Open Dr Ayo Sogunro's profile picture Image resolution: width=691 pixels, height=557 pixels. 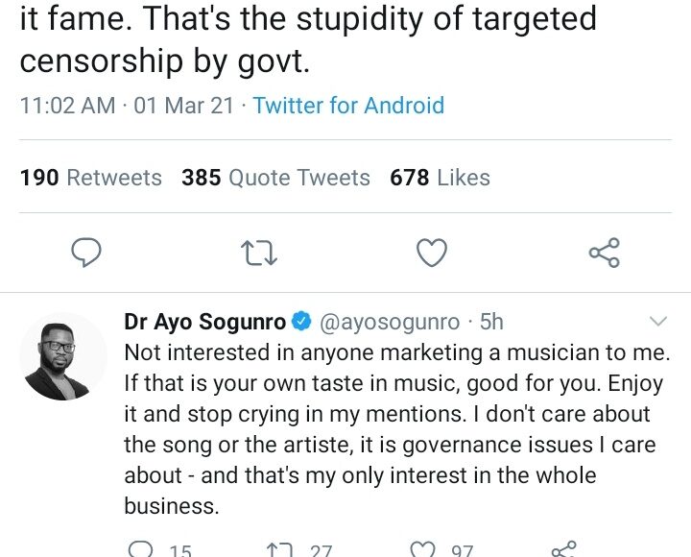(62, 356)
